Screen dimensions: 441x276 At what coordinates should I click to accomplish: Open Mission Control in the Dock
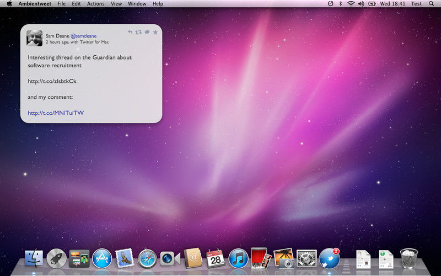pos(79,258)
